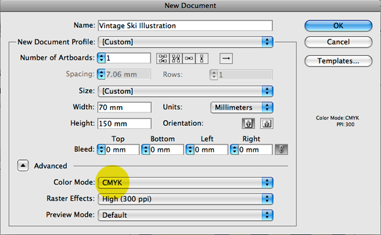381x235 pixels.
Task: Open the New Document Profile dropdown
Action: click(x=185, y=42)
